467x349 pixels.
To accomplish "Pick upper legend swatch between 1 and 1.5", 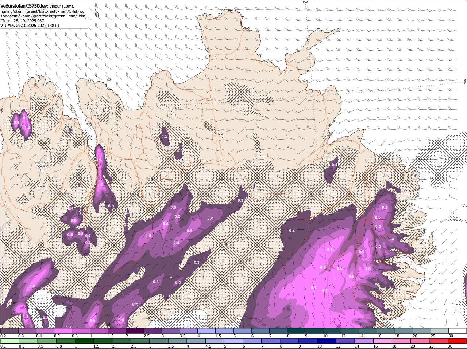I will pyautogui.click(x=99, y=330).
